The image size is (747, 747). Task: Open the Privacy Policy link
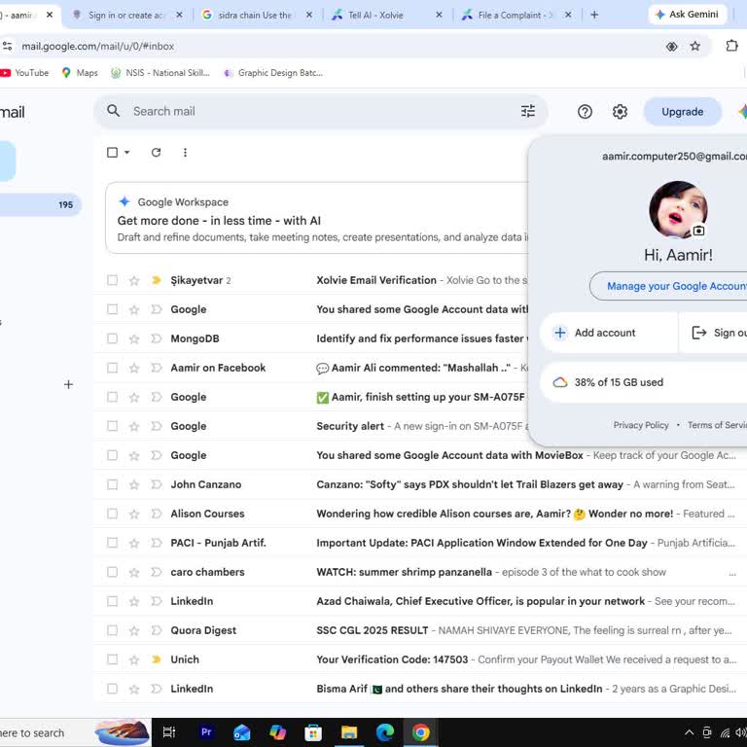(641, 425)
